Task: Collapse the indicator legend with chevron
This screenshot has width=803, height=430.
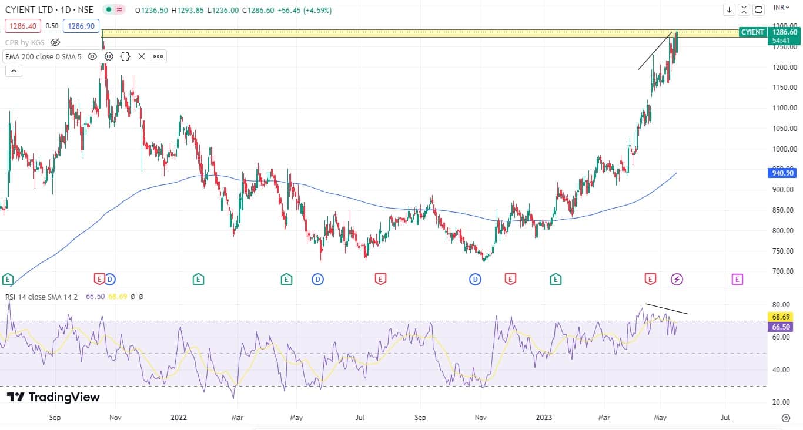Action: 14,71
